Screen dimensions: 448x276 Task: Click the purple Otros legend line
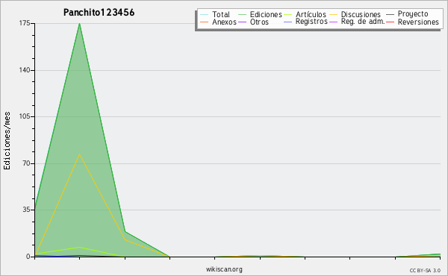(242, 22)
